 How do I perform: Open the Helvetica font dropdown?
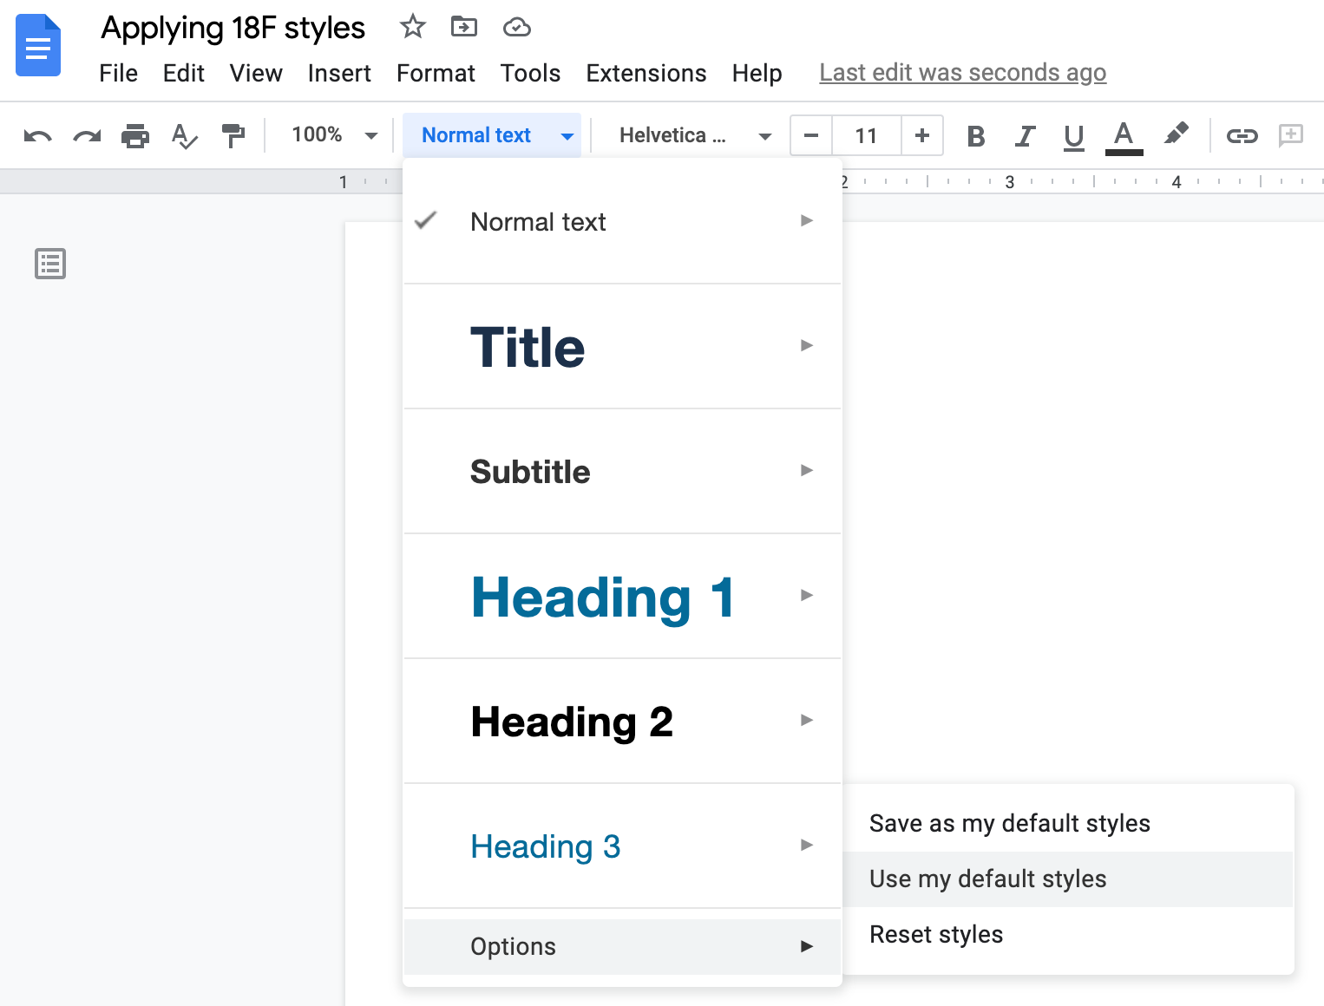click(690, 135)
